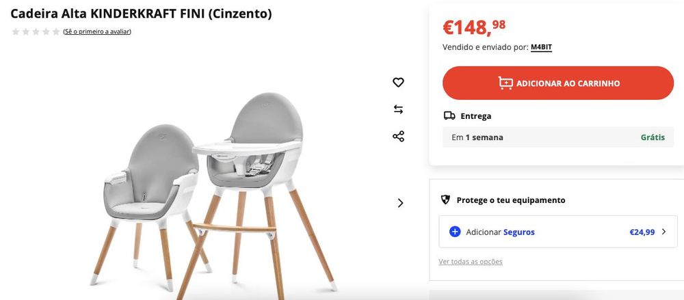Click the compare arrows icon
The image size is (684, 300).
pyautogui.click(x=398, y=109)
